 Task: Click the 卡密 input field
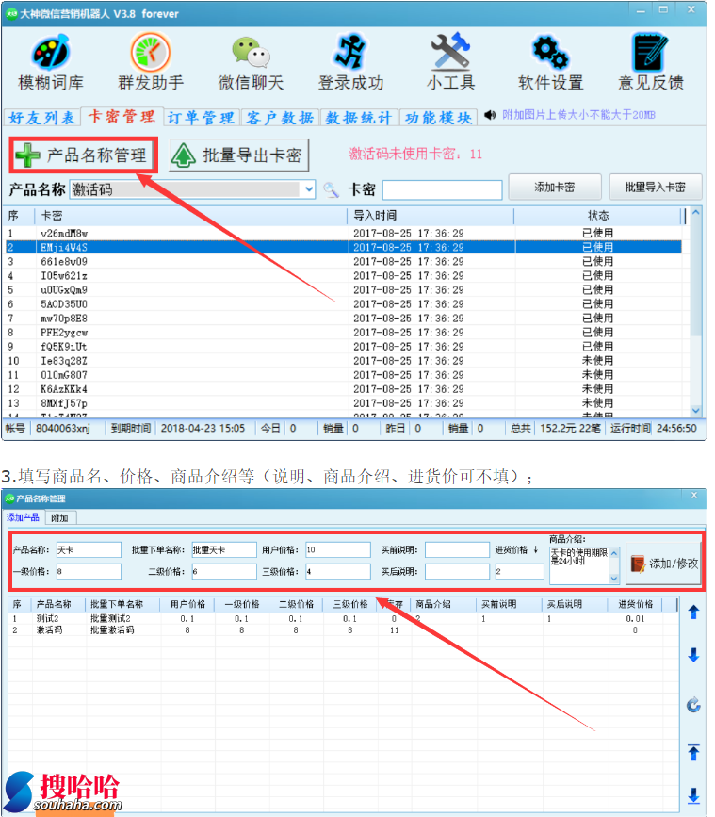(442, 189)
